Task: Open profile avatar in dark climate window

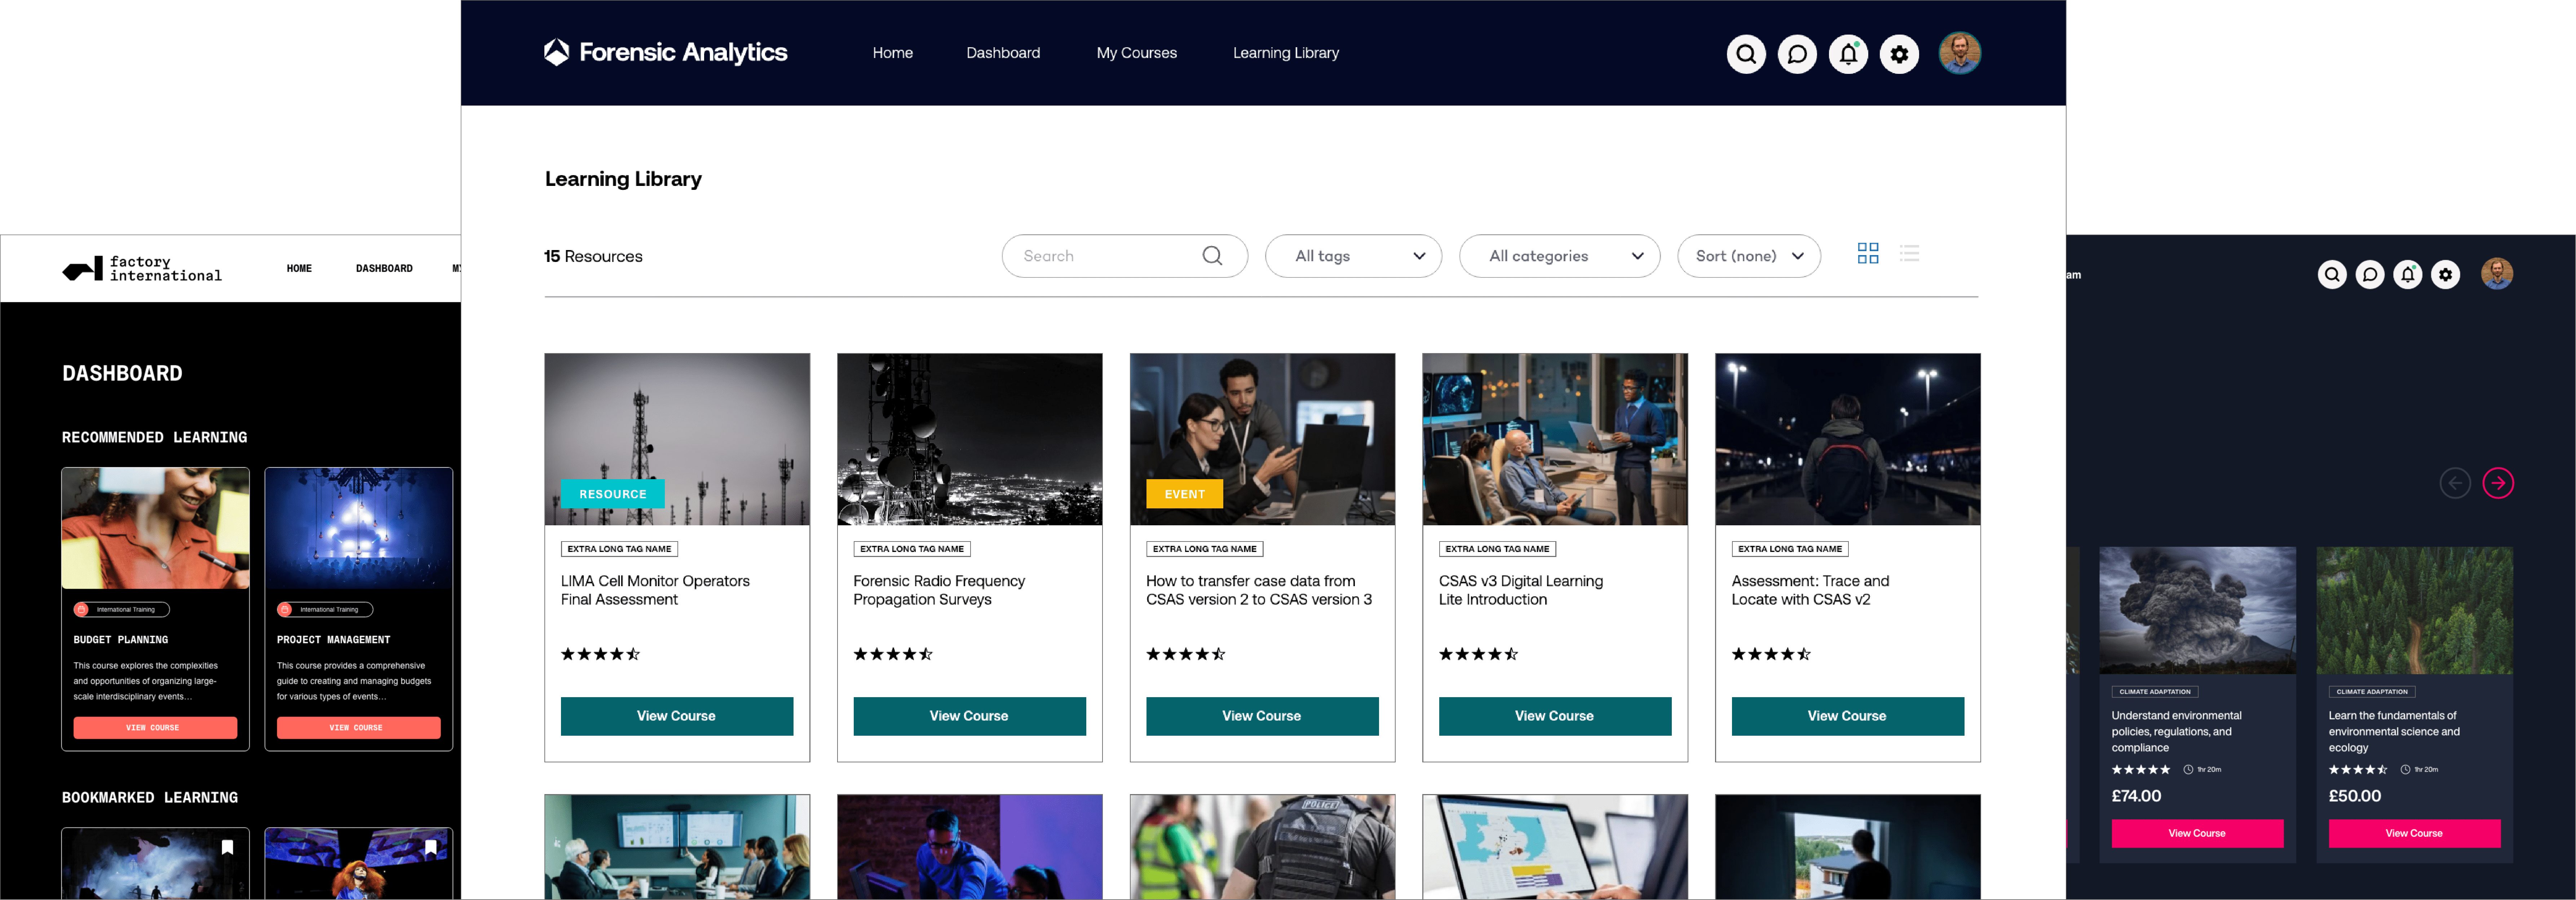Action: point(2497,274)
